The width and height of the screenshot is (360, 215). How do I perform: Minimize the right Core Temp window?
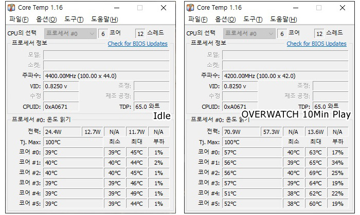tap(296, 8)
